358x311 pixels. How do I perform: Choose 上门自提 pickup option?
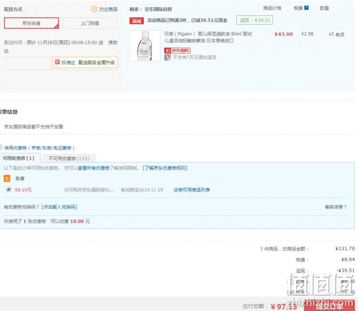point(90,23)
